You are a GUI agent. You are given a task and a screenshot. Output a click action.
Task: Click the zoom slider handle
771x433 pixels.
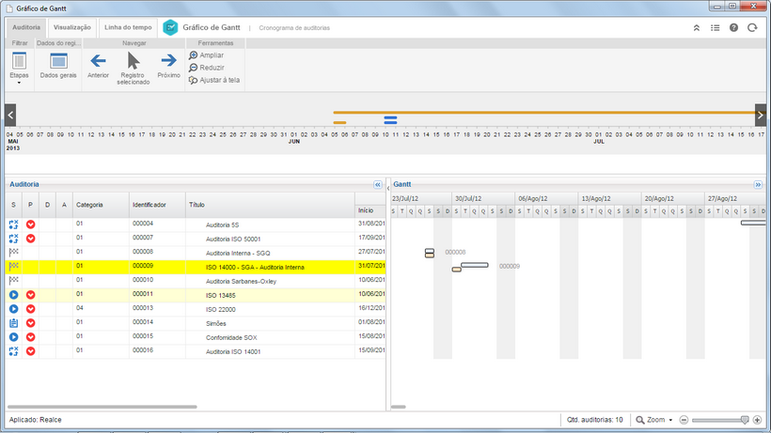(x=745, y=420)
